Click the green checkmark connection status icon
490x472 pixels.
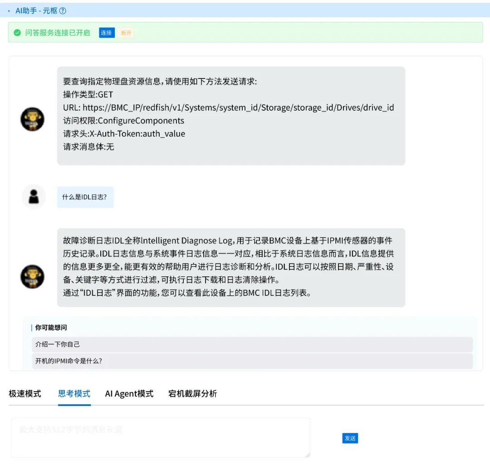pyautogui.click(x=17, y=33)
